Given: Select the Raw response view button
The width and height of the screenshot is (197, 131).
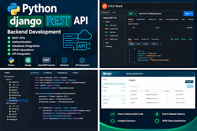Looking at the screenshot, I should pos(138,44).
